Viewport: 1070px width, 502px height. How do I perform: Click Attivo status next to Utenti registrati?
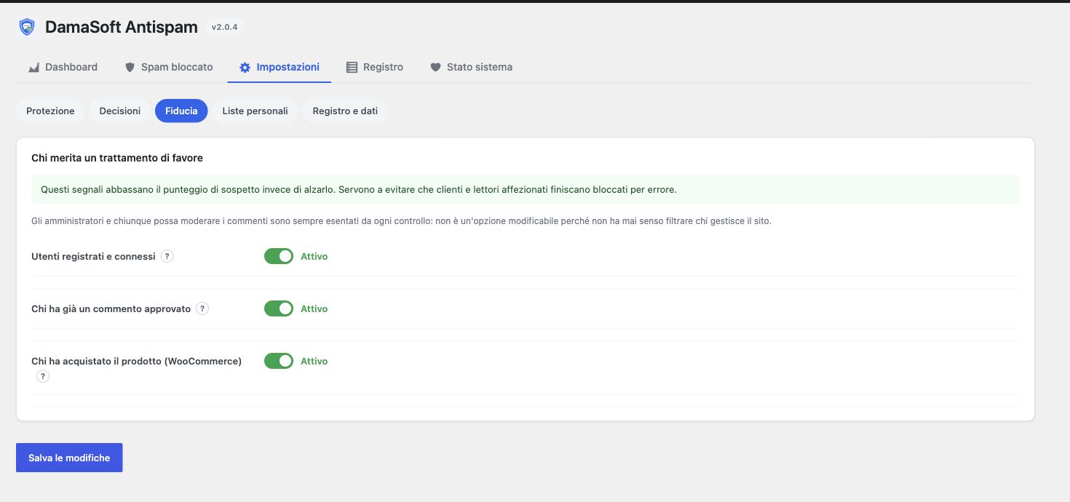314,256
